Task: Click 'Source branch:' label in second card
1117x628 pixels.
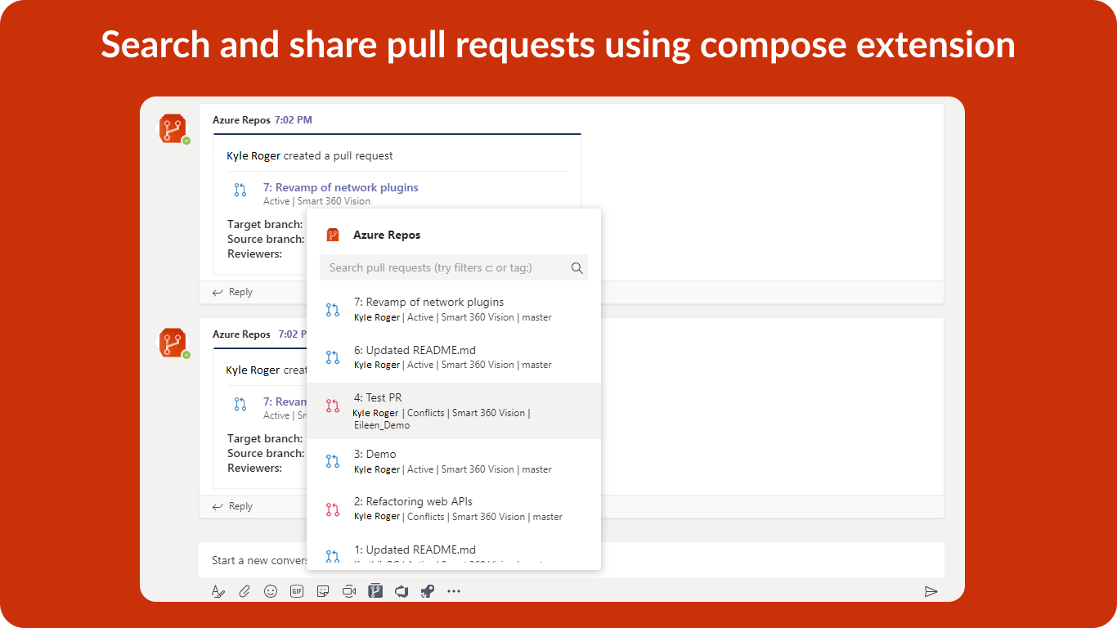Action: 266,453
